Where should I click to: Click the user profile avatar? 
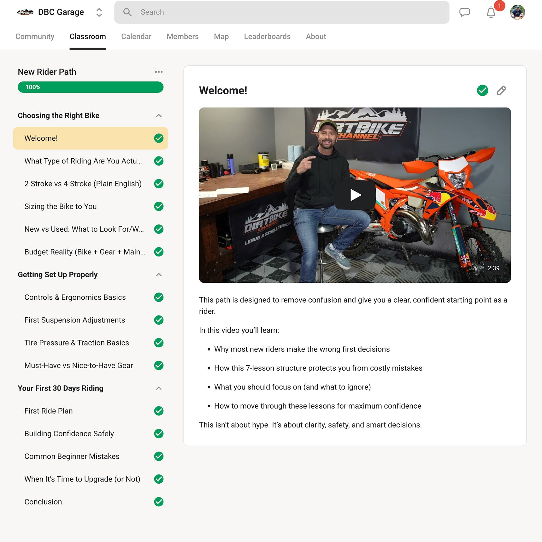(x=517, y=12)
